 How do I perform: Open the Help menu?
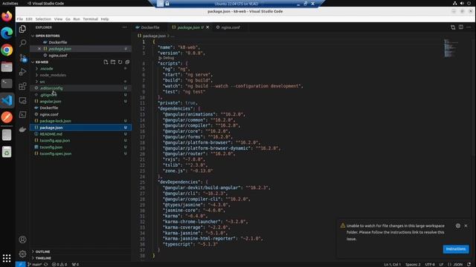coord(105,19)
